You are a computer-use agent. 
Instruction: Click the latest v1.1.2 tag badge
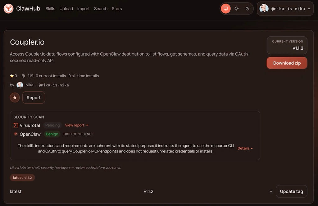click(22, 178)
